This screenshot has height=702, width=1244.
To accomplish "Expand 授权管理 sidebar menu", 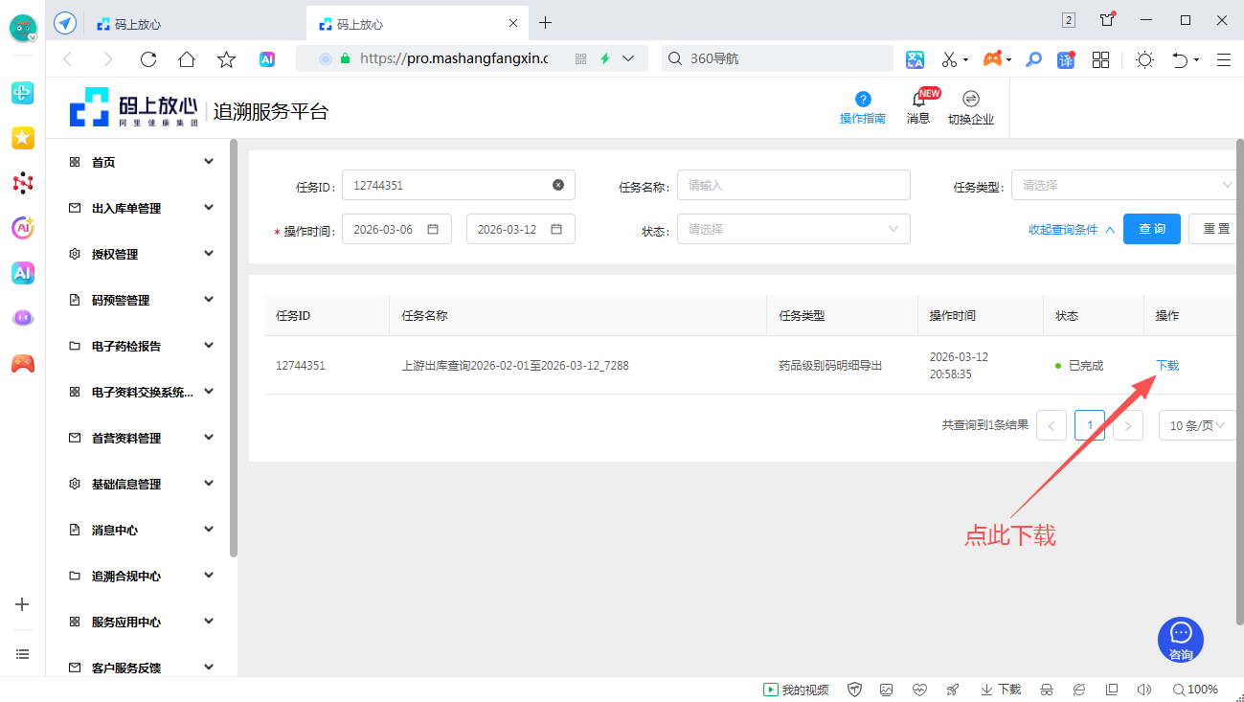I will [x=141, y=254].
